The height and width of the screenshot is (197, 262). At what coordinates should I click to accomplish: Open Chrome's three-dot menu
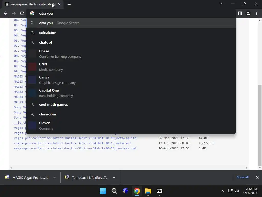pos(256,13)
